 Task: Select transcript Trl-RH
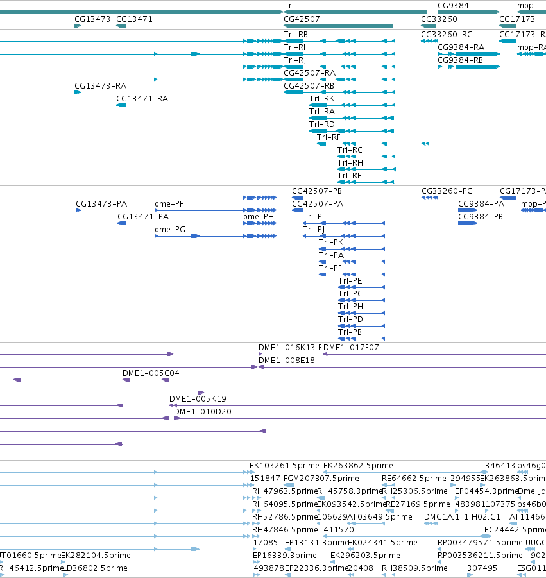point(350,162)
